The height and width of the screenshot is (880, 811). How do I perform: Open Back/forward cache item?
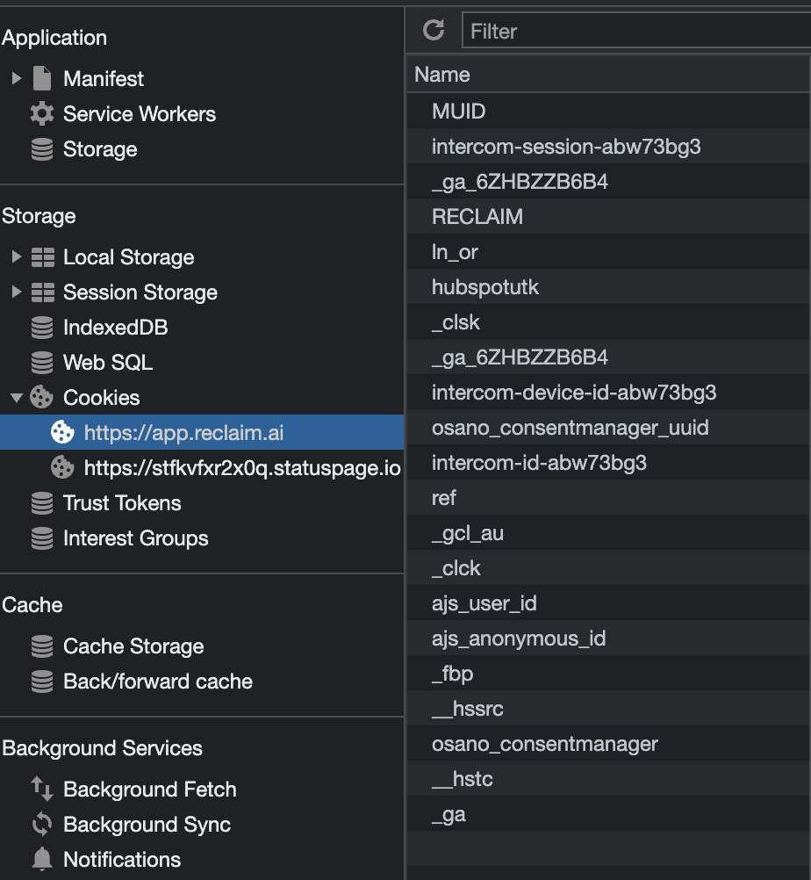158,682
